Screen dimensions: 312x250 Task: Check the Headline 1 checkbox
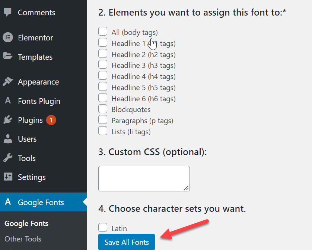pos(103,42)
